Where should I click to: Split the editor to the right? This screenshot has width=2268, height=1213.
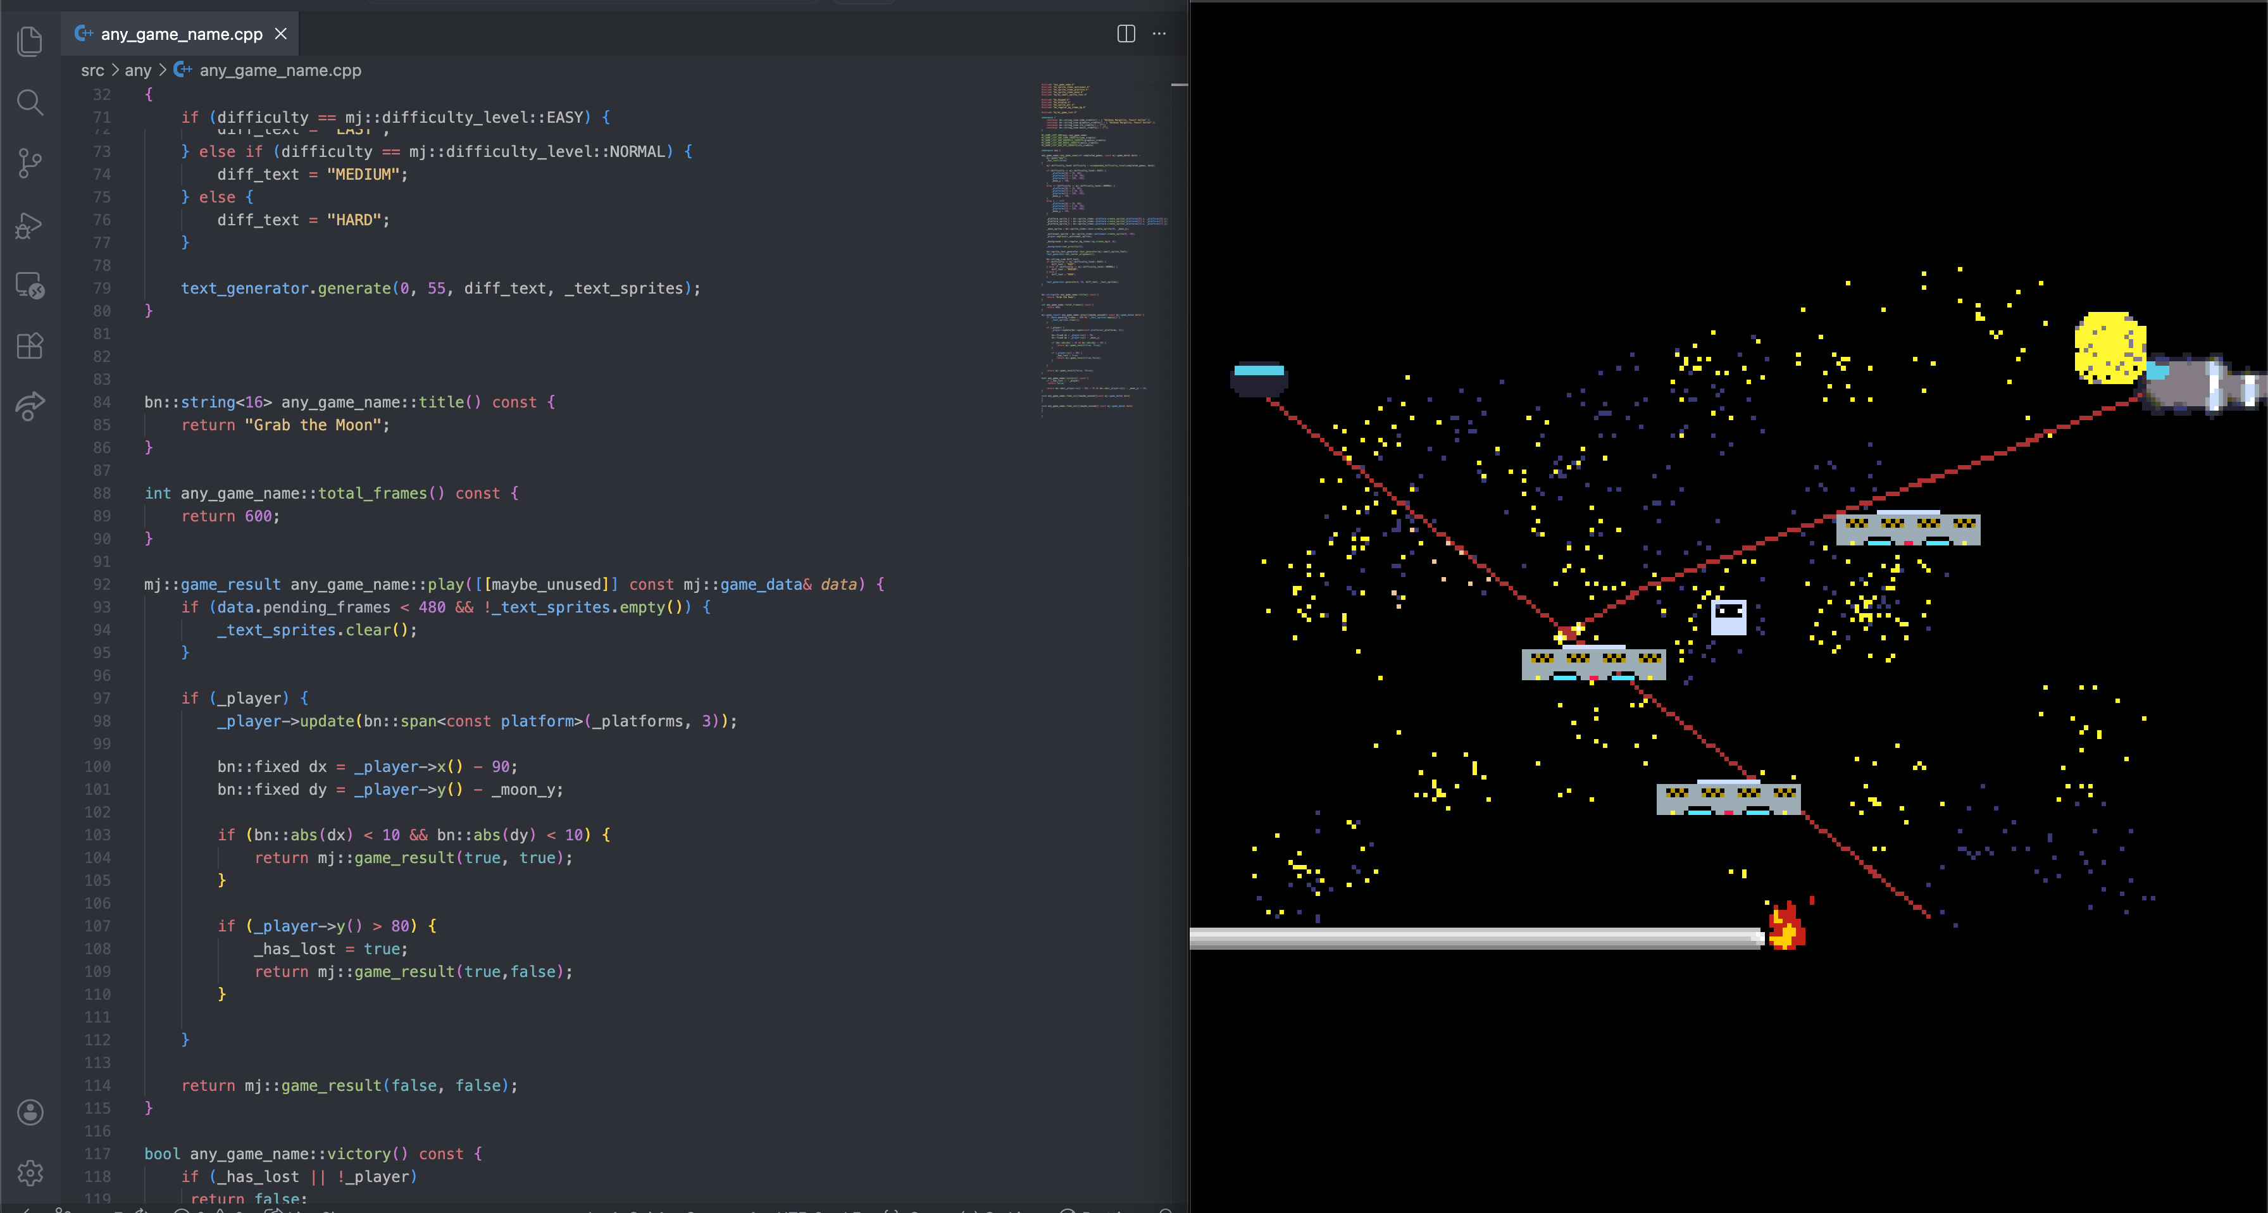click(x=1125, y=34)
